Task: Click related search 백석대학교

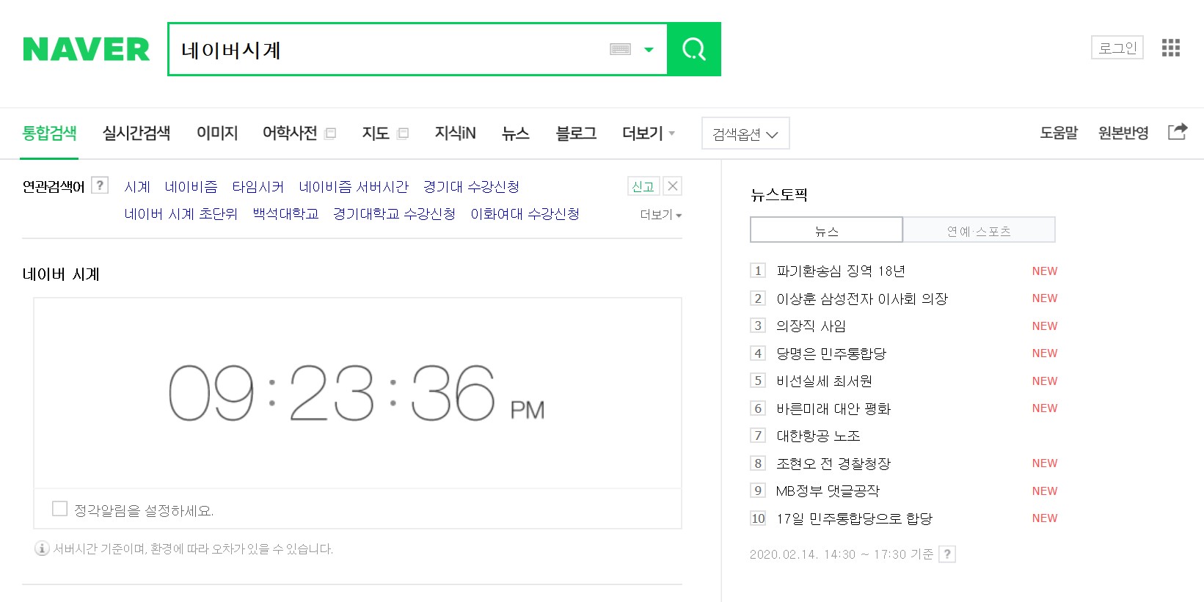Action: click(x=285, y=214)
